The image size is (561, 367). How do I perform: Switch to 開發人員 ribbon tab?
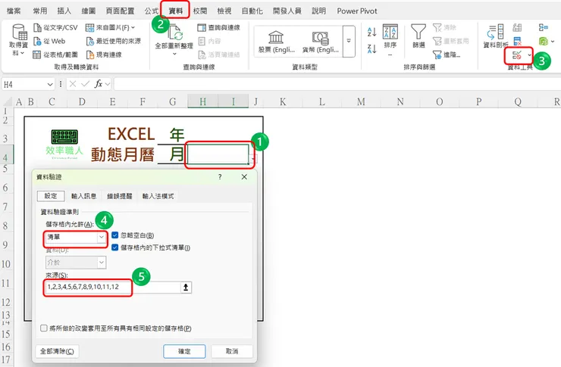tap(287, 11)
